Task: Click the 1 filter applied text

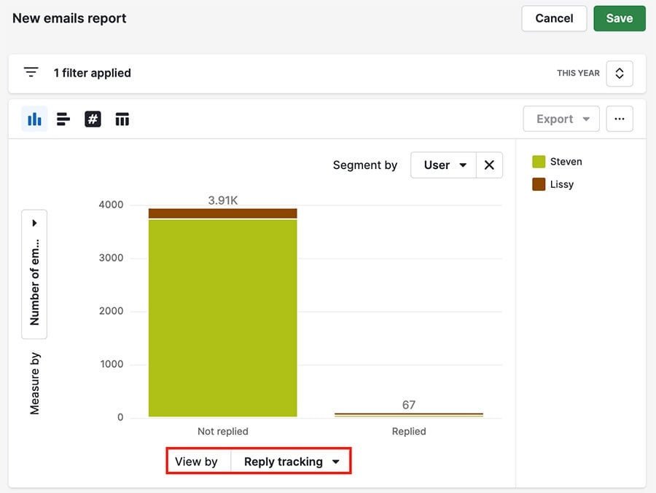Action: pos(93,73)
